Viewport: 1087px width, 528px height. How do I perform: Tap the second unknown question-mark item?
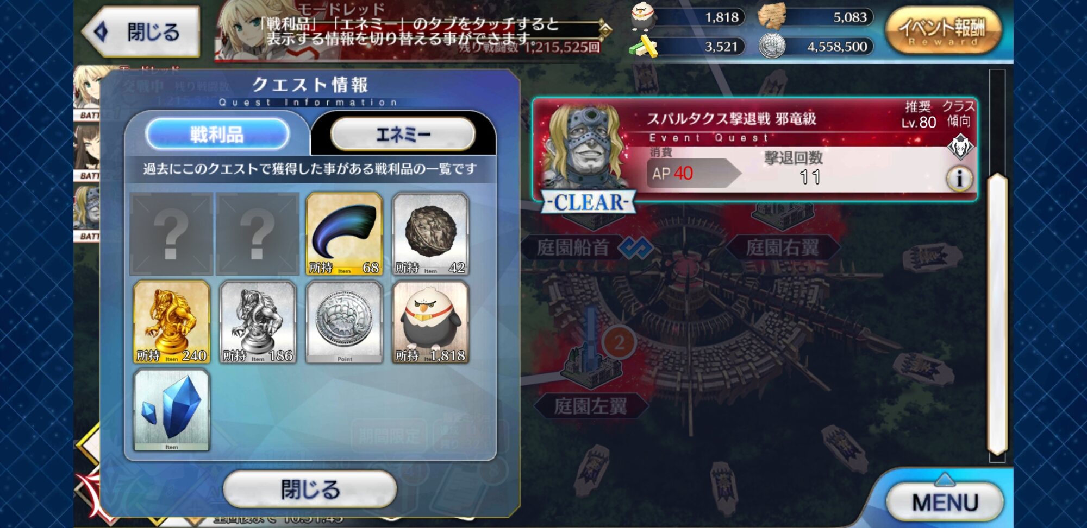click(258, 234)
